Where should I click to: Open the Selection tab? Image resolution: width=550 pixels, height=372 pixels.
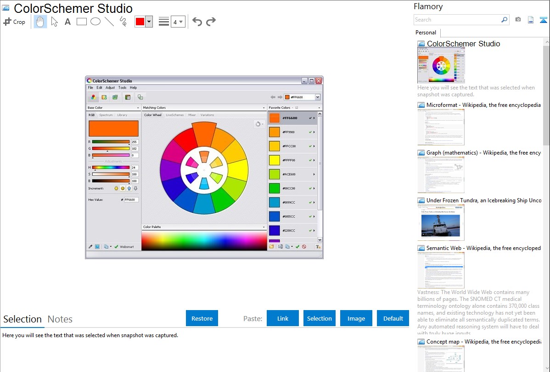tap(22, 319)
